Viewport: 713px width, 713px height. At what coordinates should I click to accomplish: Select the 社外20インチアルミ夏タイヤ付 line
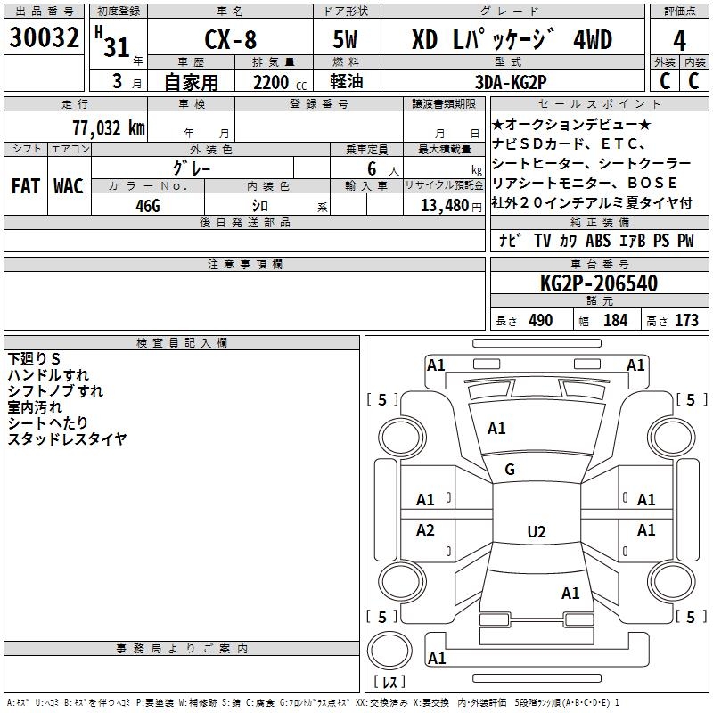pos(592,202)
